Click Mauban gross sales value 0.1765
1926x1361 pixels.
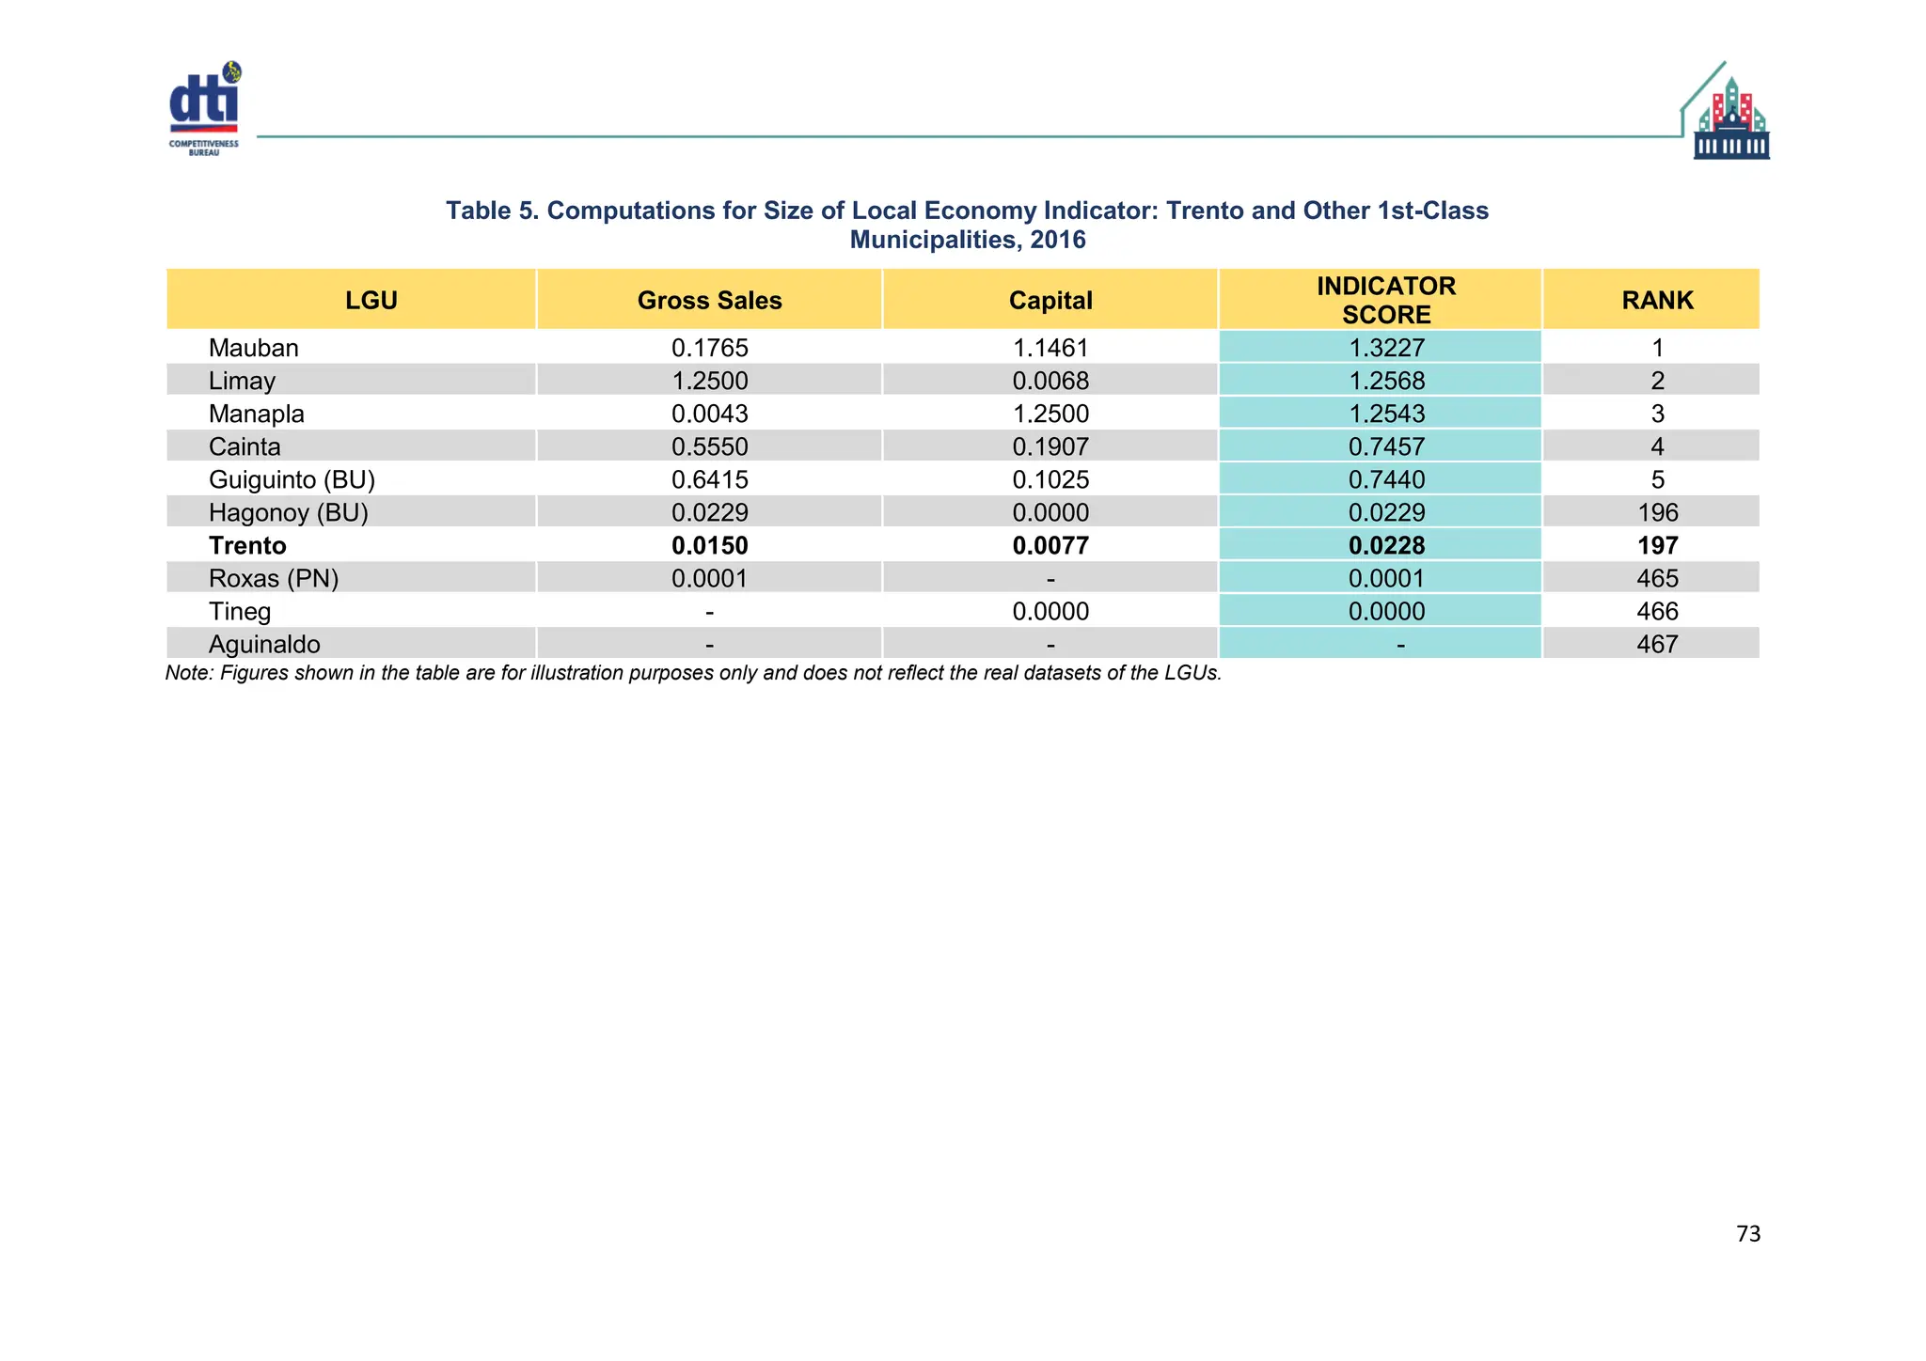(x=709, y=348)
